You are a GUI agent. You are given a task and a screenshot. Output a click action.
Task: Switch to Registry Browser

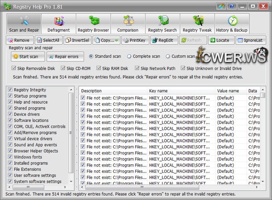coord(93,24)
